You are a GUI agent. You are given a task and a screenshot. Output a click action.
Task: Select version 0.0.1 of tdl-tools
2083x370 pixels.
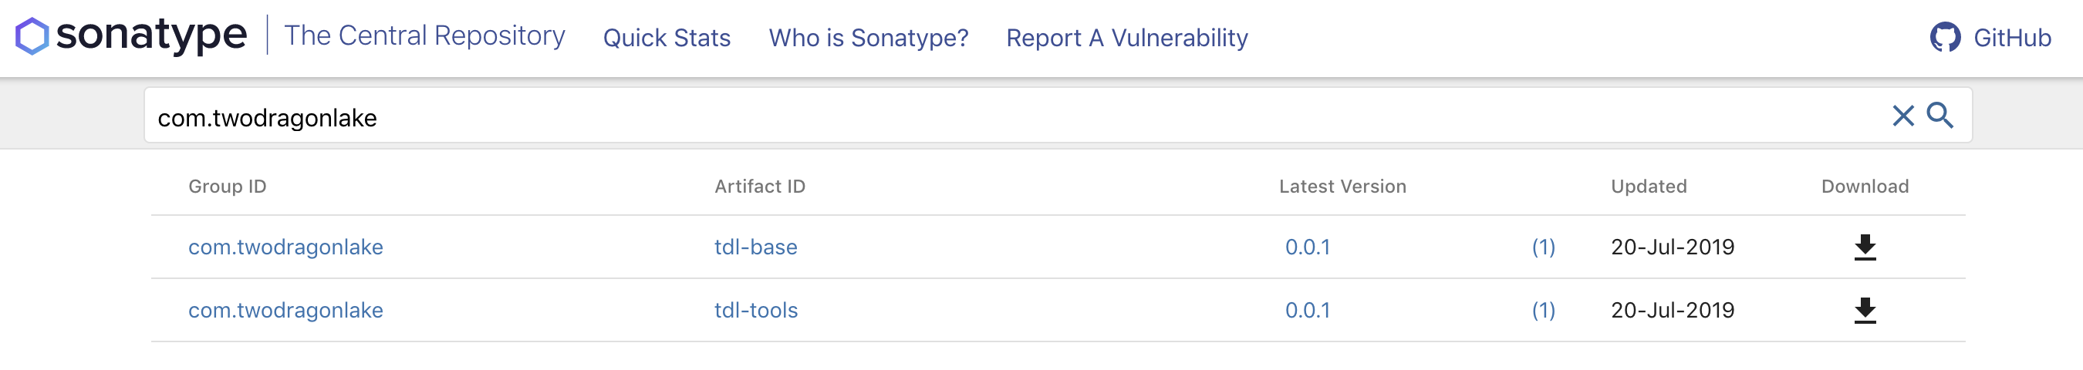[1308, 310]
